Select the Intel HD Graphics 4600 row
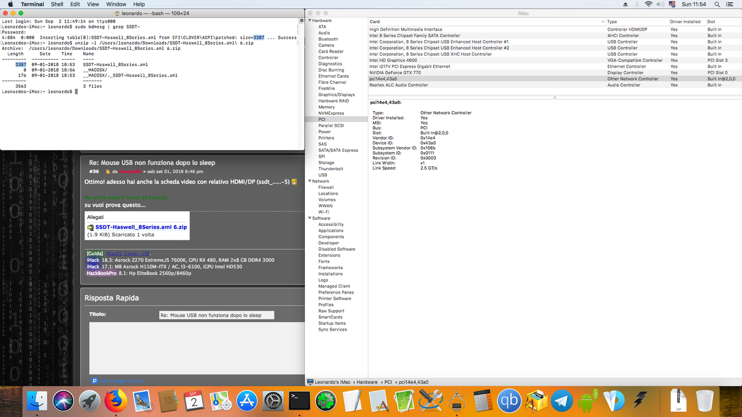This screenshot has height=417, width=742. pyautogui.click(x=555, y=60)
